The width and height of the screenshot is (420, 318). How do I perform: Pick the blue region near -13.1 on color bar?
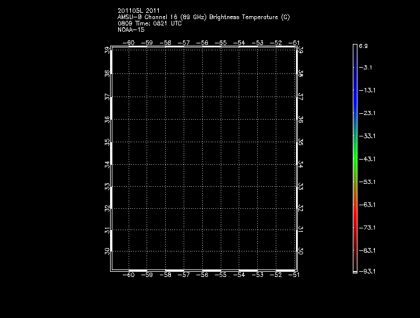[x=355, y=91]
